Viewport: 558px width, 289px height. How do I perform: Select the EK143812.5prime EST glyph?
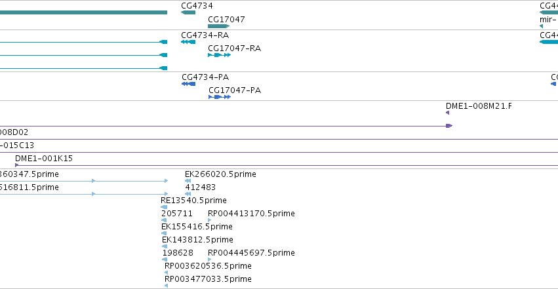[165, 246]
